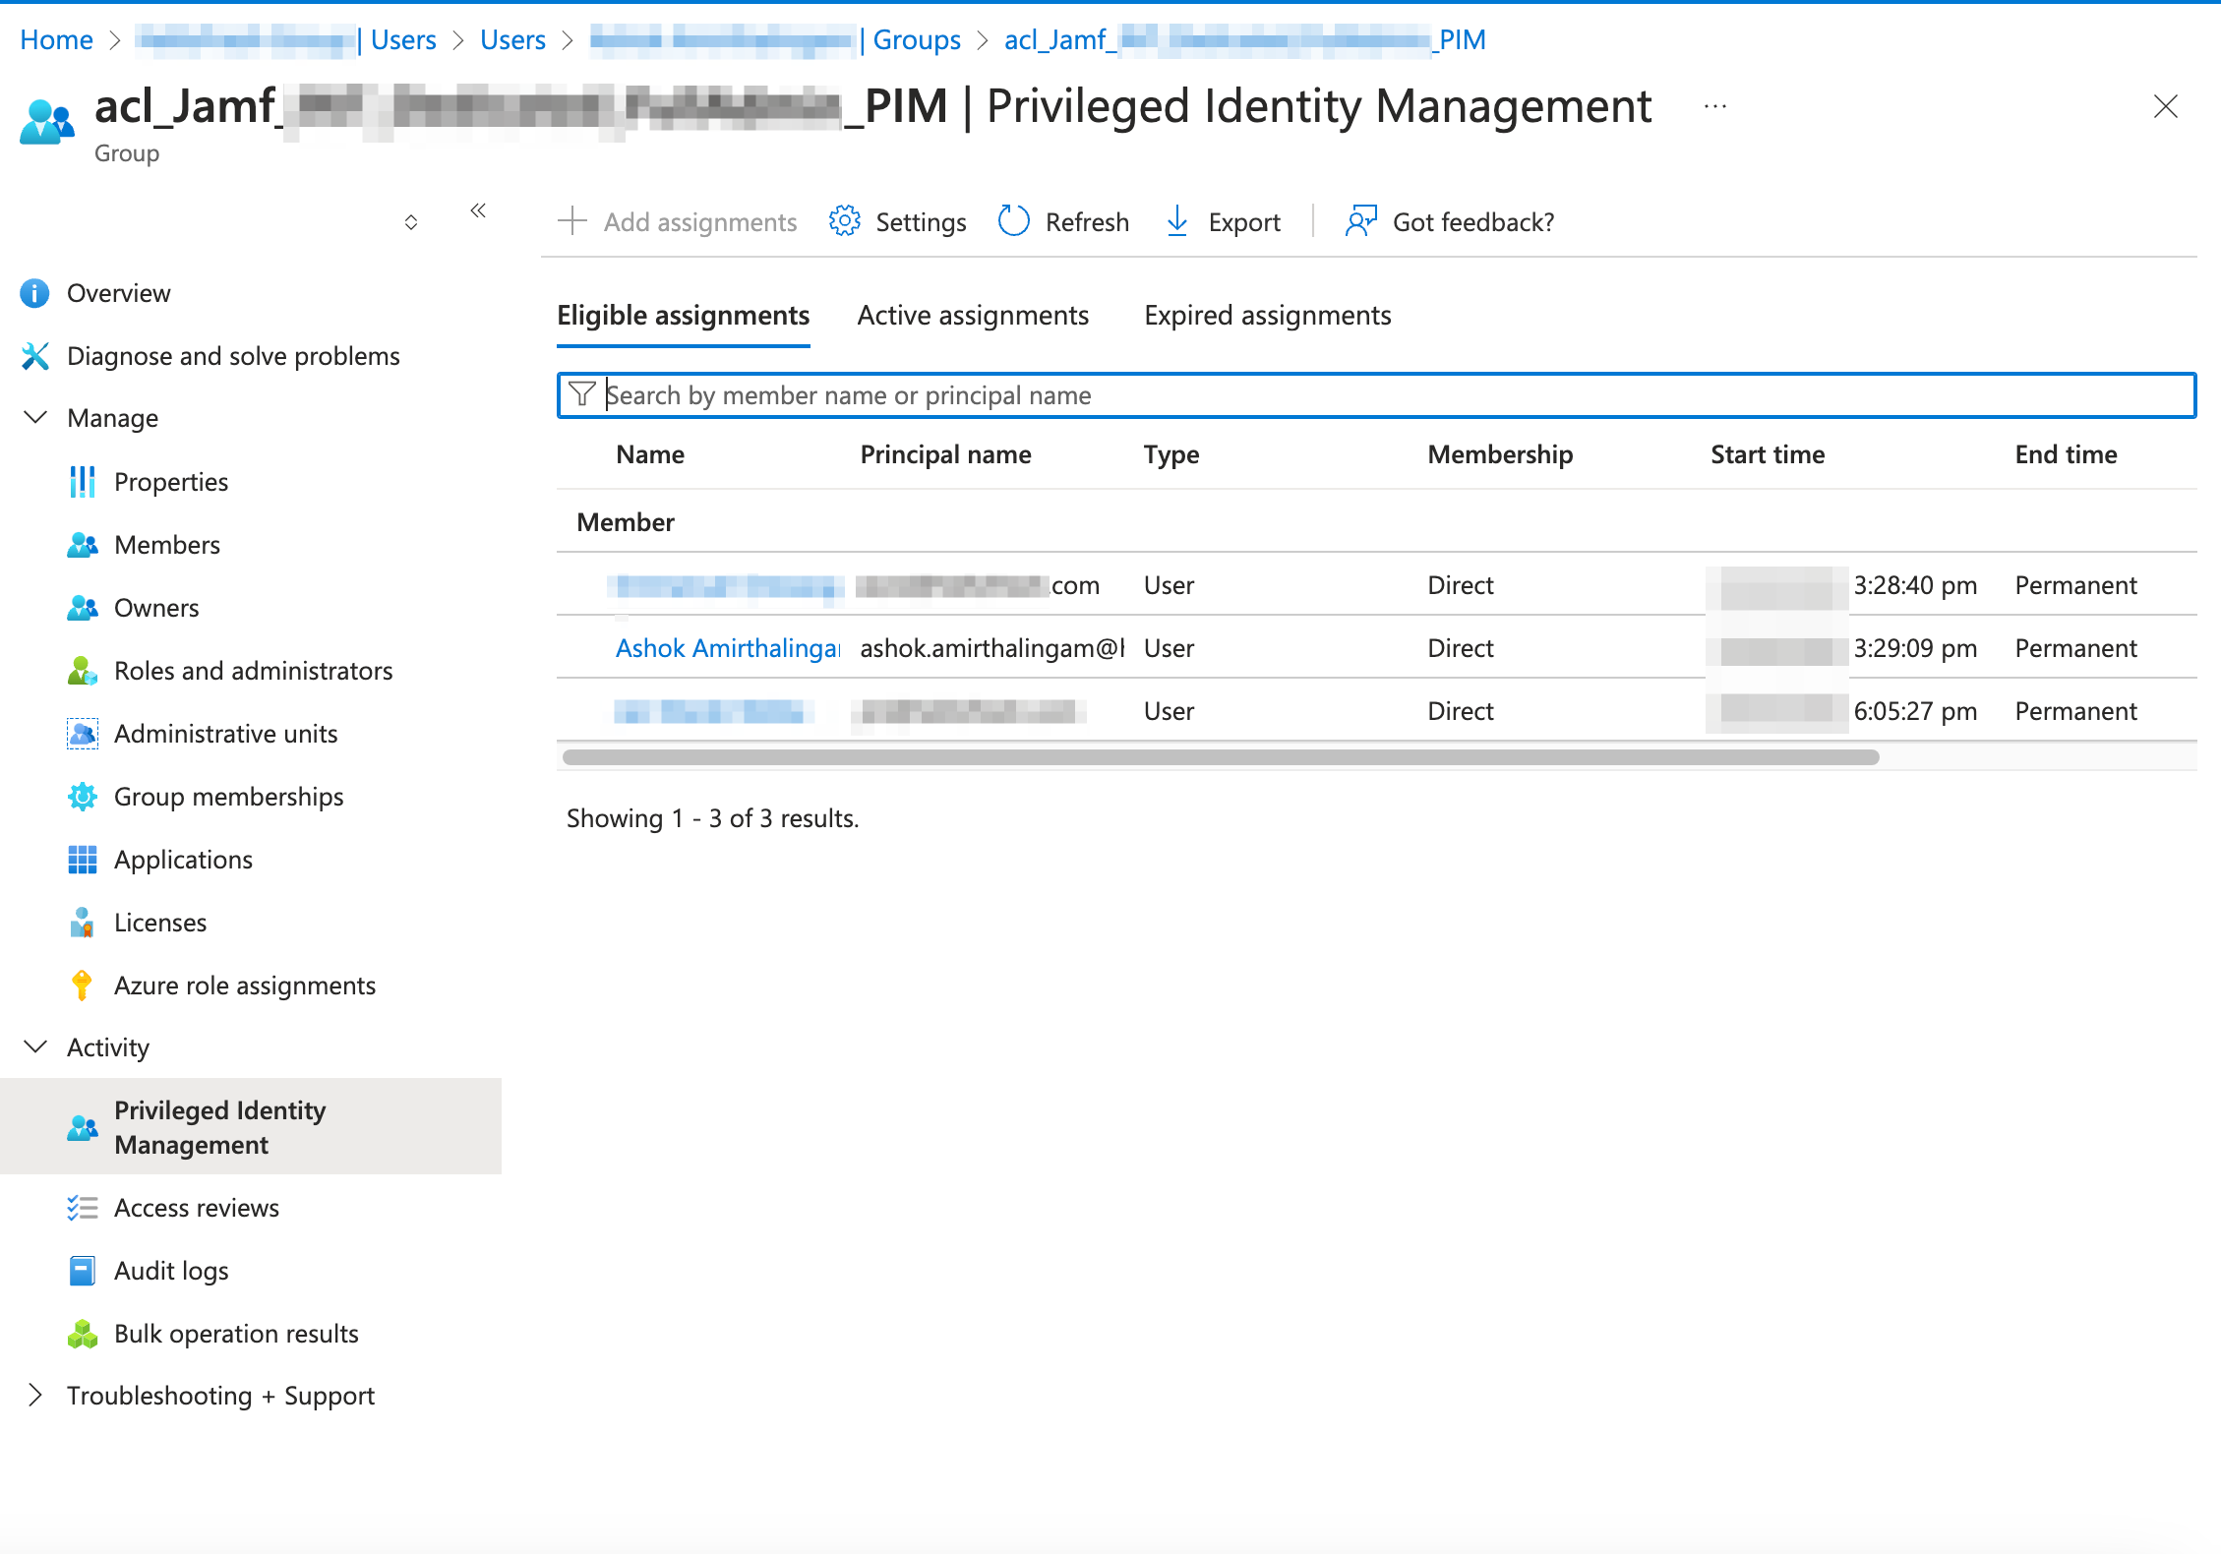2221x1554 pixels.
Task: Click the Privileged Identity Management sidebar icon
Action: pos(83,1127)
